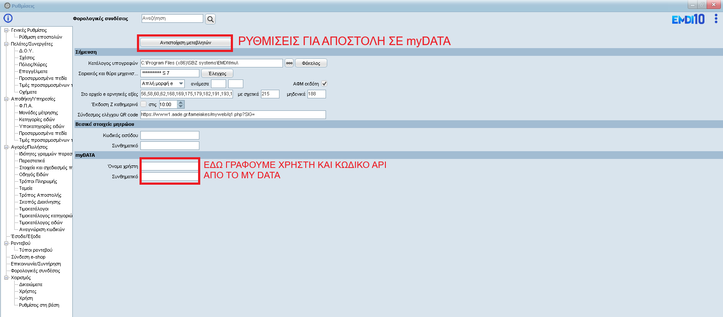The image size is (723, 317).
Task: Select Επαγγέλματα tree item
Action: tap(33, 71)
